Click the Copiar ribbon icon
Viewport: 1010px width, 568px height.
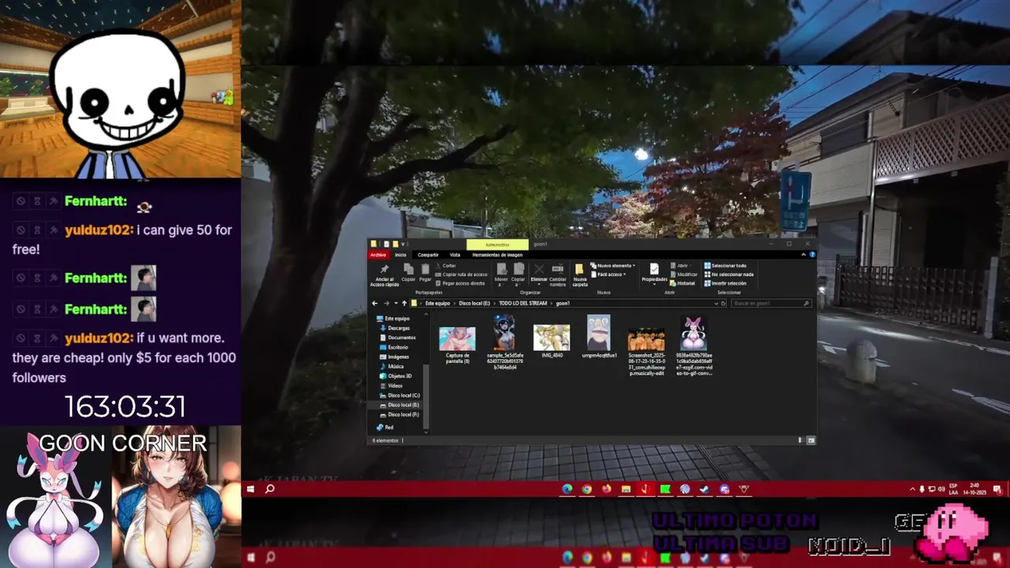[x=408, y=270]
